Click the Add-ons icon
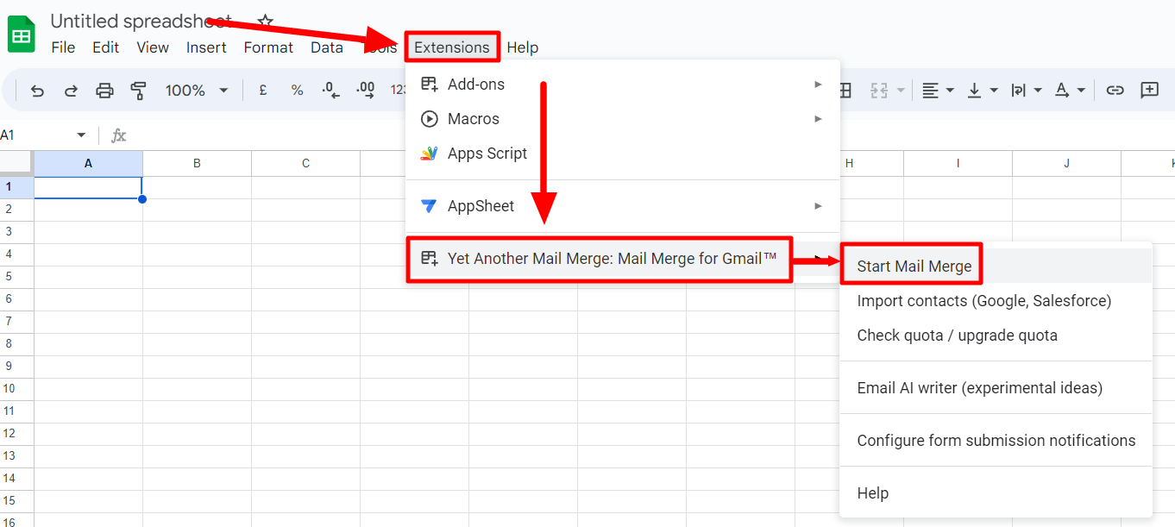Viewport: 1175px width, 527px height. (x=429, y=84)
